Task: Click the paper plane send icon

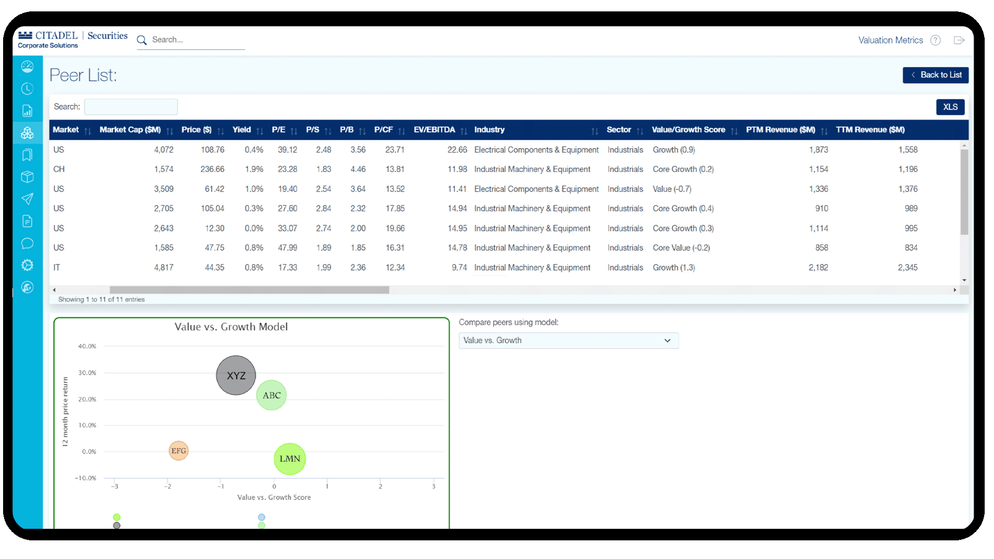Action: point(27,199)
